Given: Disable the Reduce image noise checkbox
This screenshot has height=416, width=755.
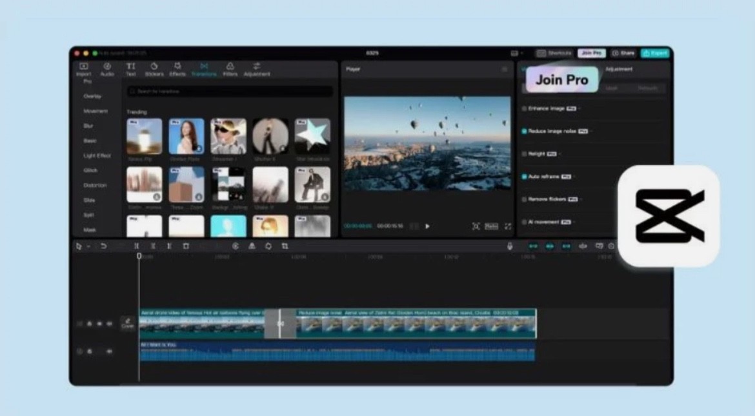Looking at the screenshot, I should [x=525, y=131].
